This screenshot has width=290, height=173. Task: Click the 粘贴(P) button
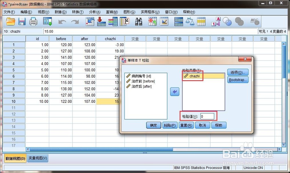[170, 125]
